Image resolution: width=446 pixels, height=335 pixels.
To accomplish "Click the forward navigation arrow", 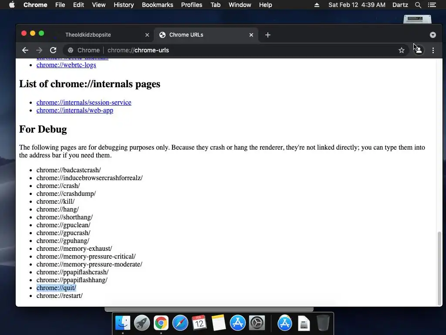I will click(39, 51).
